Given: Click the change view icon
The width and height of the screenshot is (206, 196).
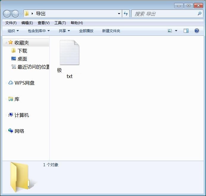Looking at the screenshot, I should (x=170, y=31).
